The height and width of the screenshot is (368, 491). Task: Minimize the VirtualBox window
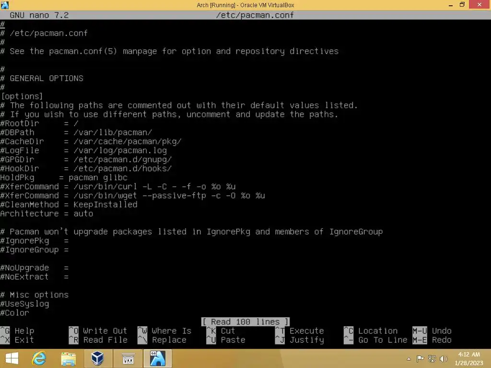[x=451, y=5]
